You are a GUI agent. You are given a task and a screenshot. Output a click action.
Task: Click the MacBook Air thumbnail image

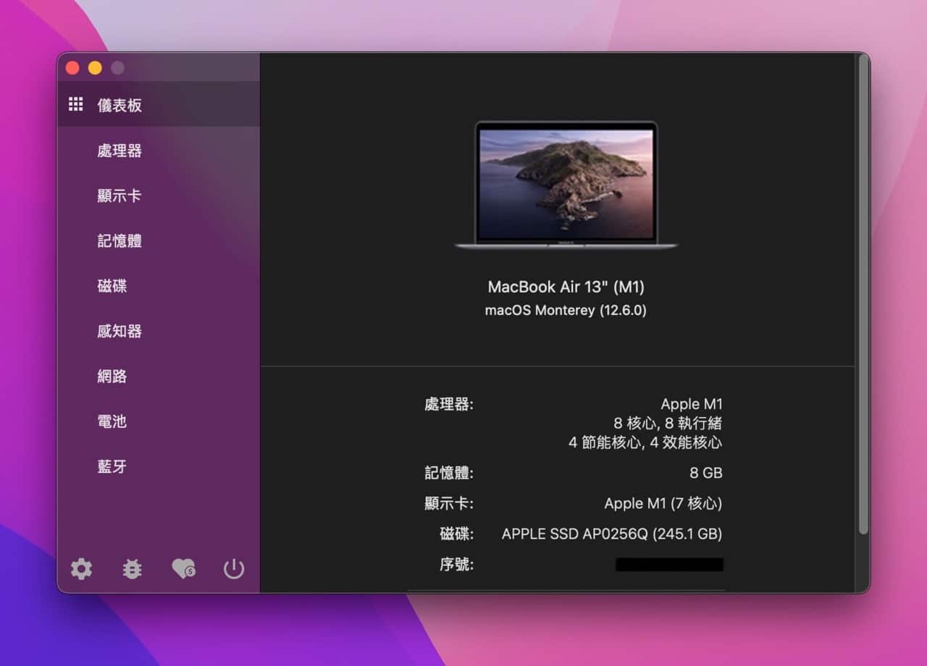point(566,185)
